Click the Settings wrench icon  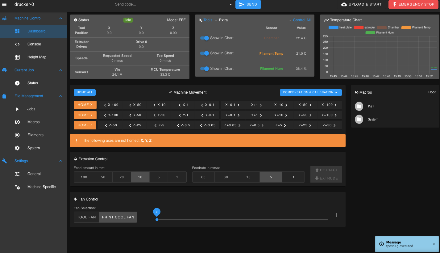click(4, 161)
